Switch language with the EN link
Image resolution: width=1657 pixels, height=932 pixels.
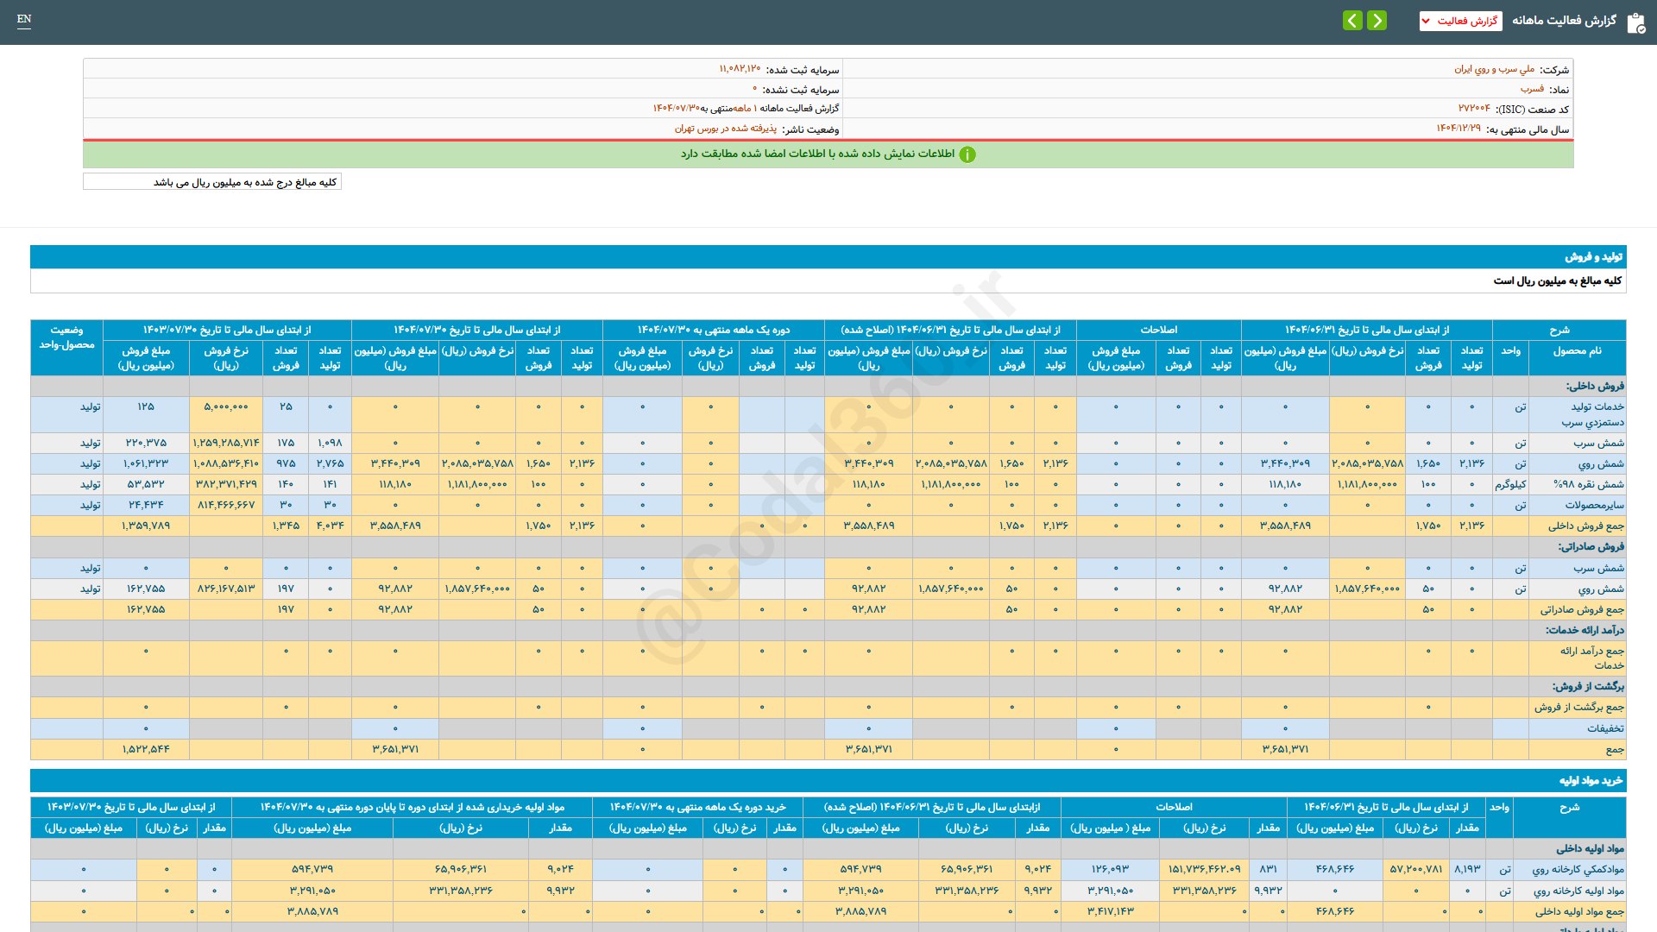tap(24, 19)
